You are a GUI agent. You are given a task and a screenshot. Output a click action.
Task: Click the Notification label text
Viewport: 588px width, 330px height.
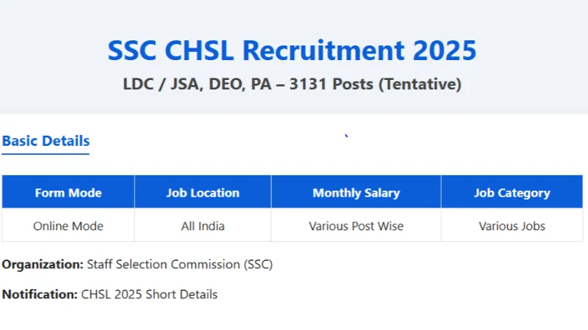click(40, 295)
